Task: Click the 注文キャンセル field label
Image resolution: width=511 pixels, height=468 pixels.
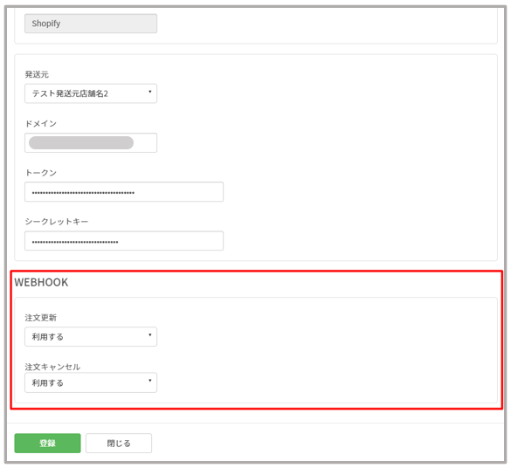Action: 52,367
